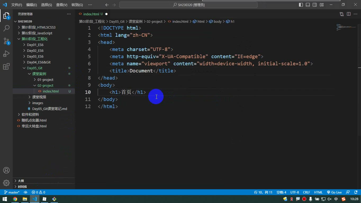Open the Accounts menu icon

[6, 170]
